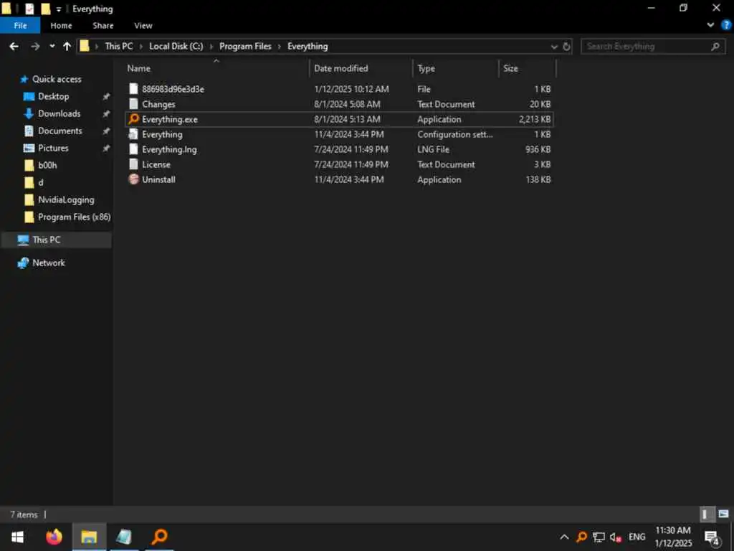Click New folder icon in title bar
Image resolution: width=734 pixels, height=551 pixels.
tap(45, 9)
